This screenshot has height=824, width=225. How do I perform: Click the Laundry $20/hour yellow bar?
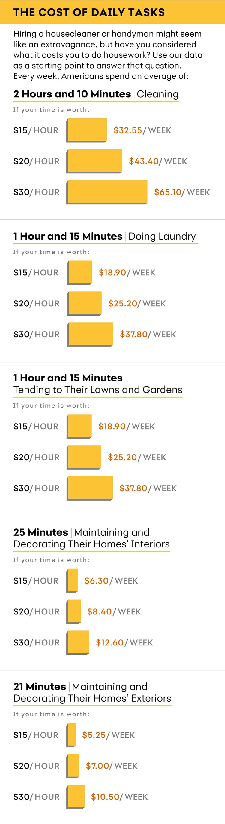pos(84,303)
